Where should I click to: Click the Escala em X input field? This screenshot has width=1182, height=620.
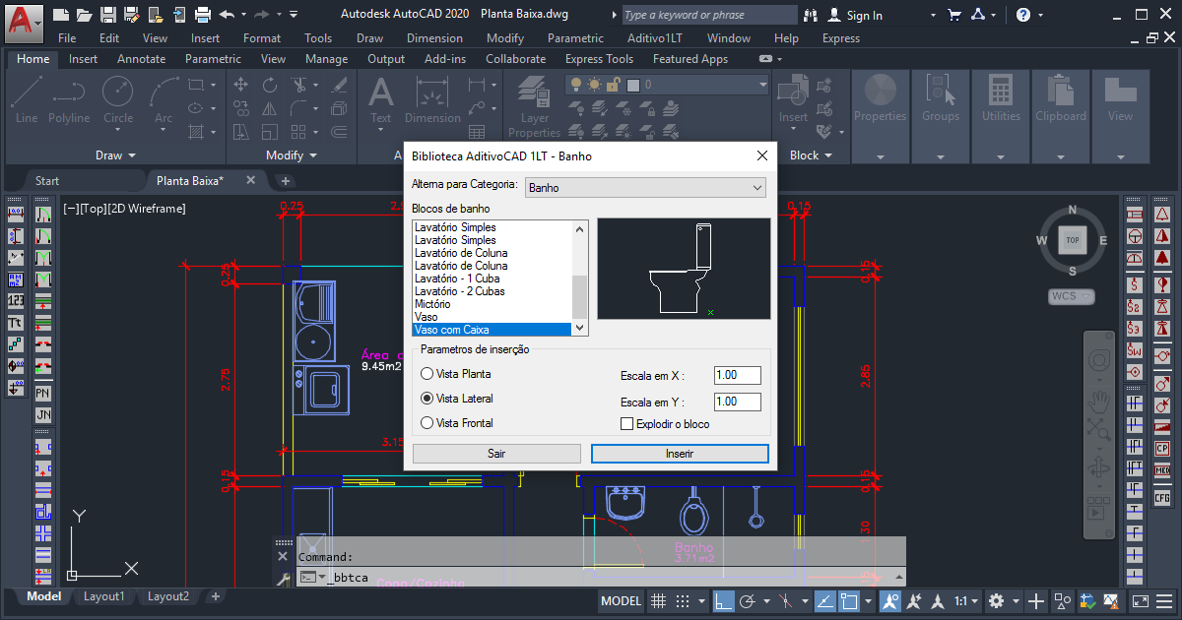pyautogui.click(x=738, y=375)
